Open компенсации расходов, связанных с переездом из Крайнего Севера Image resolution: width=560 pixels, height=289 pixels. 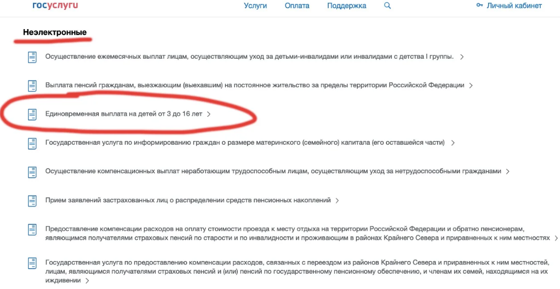coord(297,271)
